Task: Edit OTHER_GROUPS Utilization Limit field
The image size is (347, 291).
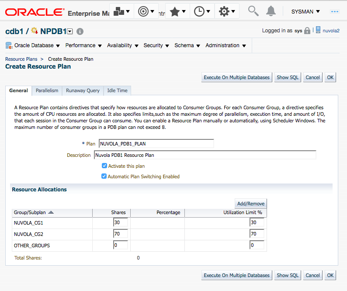Action: (257, 245)
